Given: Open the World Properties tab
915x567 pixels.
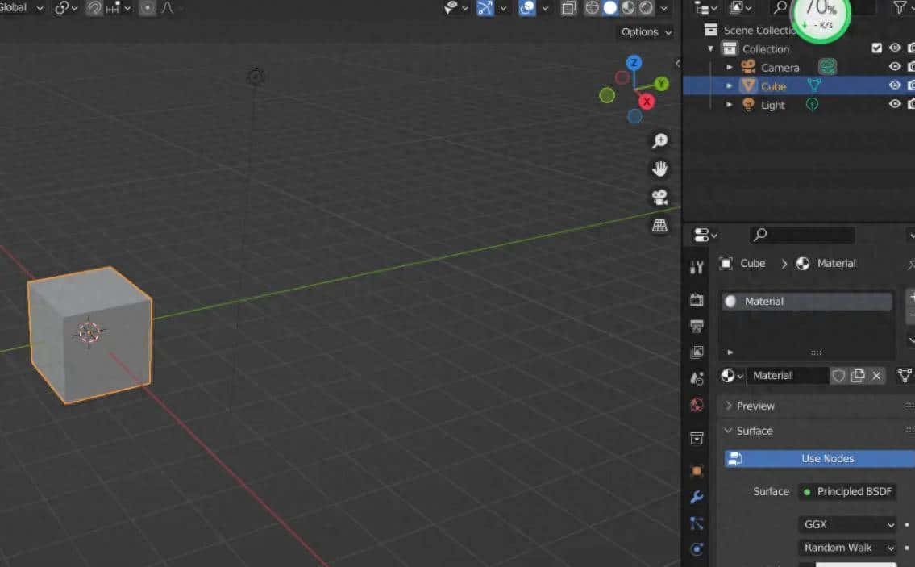Looking at the screenshot, I should pyautogui.click(x=697, y=404).
